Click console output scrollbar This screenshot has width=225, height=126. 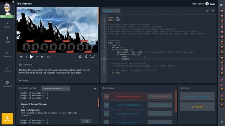point(98,103)
